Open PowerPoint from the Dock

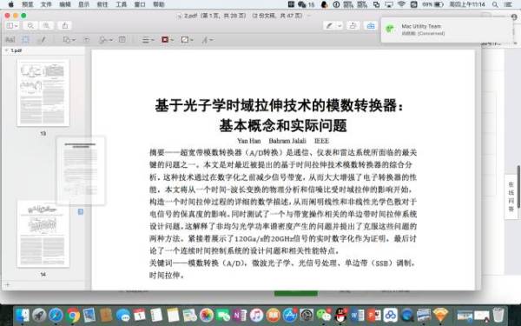(x=373, y=315)
